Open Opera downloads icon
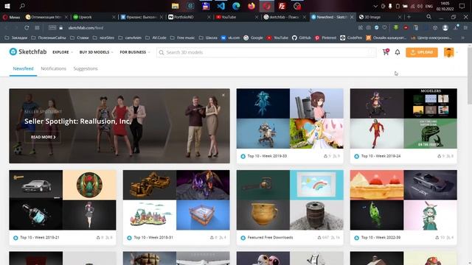The height and width of the screenshot is (265, 472). [x=456, y=28]
